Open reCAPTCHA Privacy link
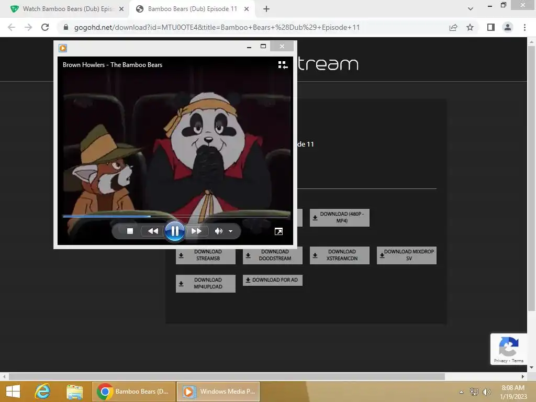Image resolution: width=536 pixels, height=402 pixels. (x=500, y=361)
